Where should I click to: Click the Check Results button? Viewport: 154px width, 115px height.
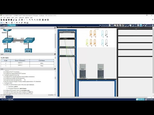[9, 97]
